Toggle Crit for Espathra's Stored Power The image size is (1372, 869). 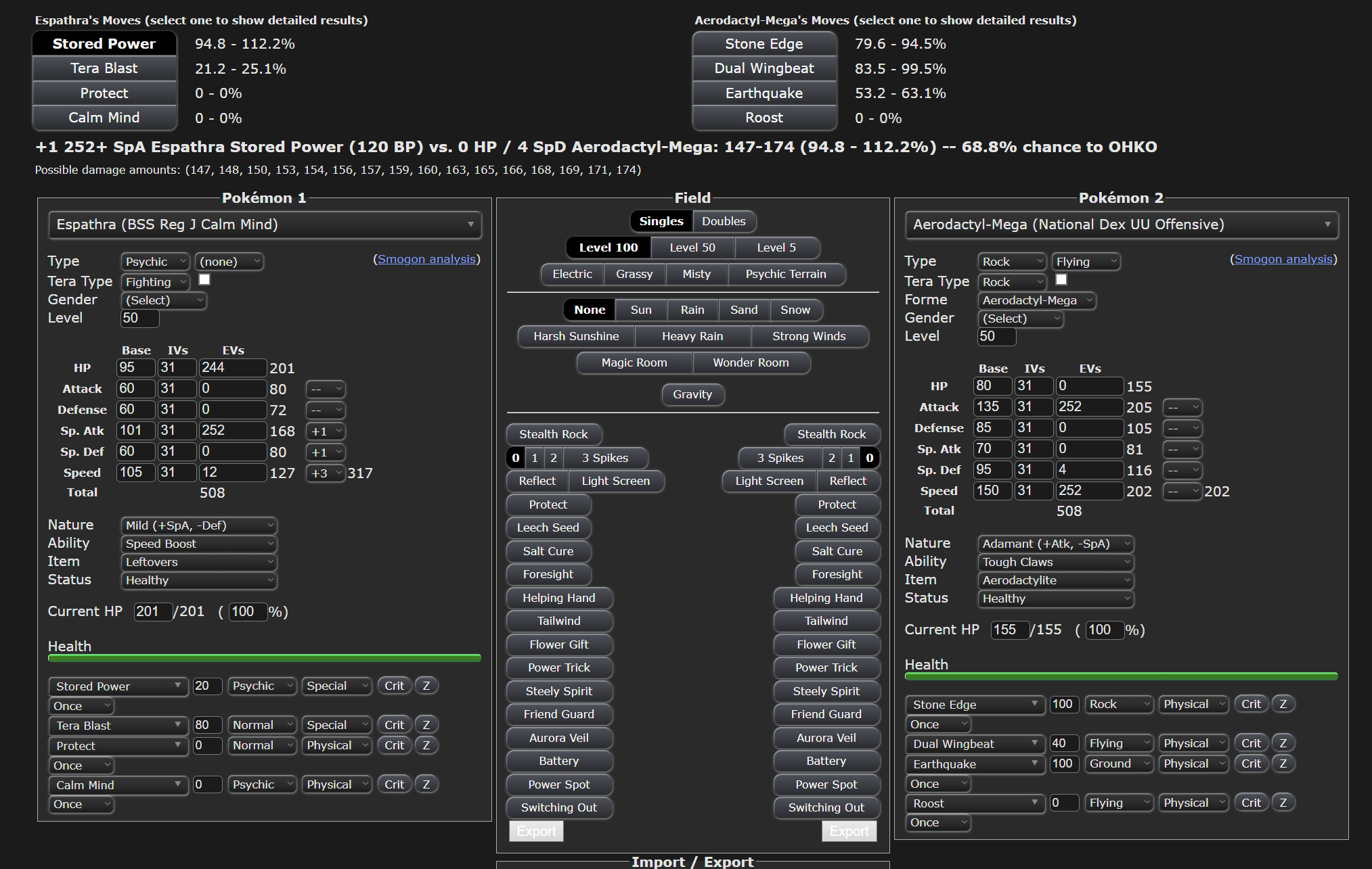pos(394,686)
